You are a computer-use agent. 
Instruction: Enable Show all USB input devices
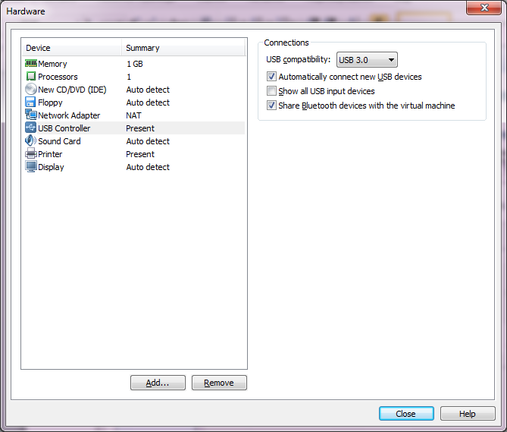(271, 91)
